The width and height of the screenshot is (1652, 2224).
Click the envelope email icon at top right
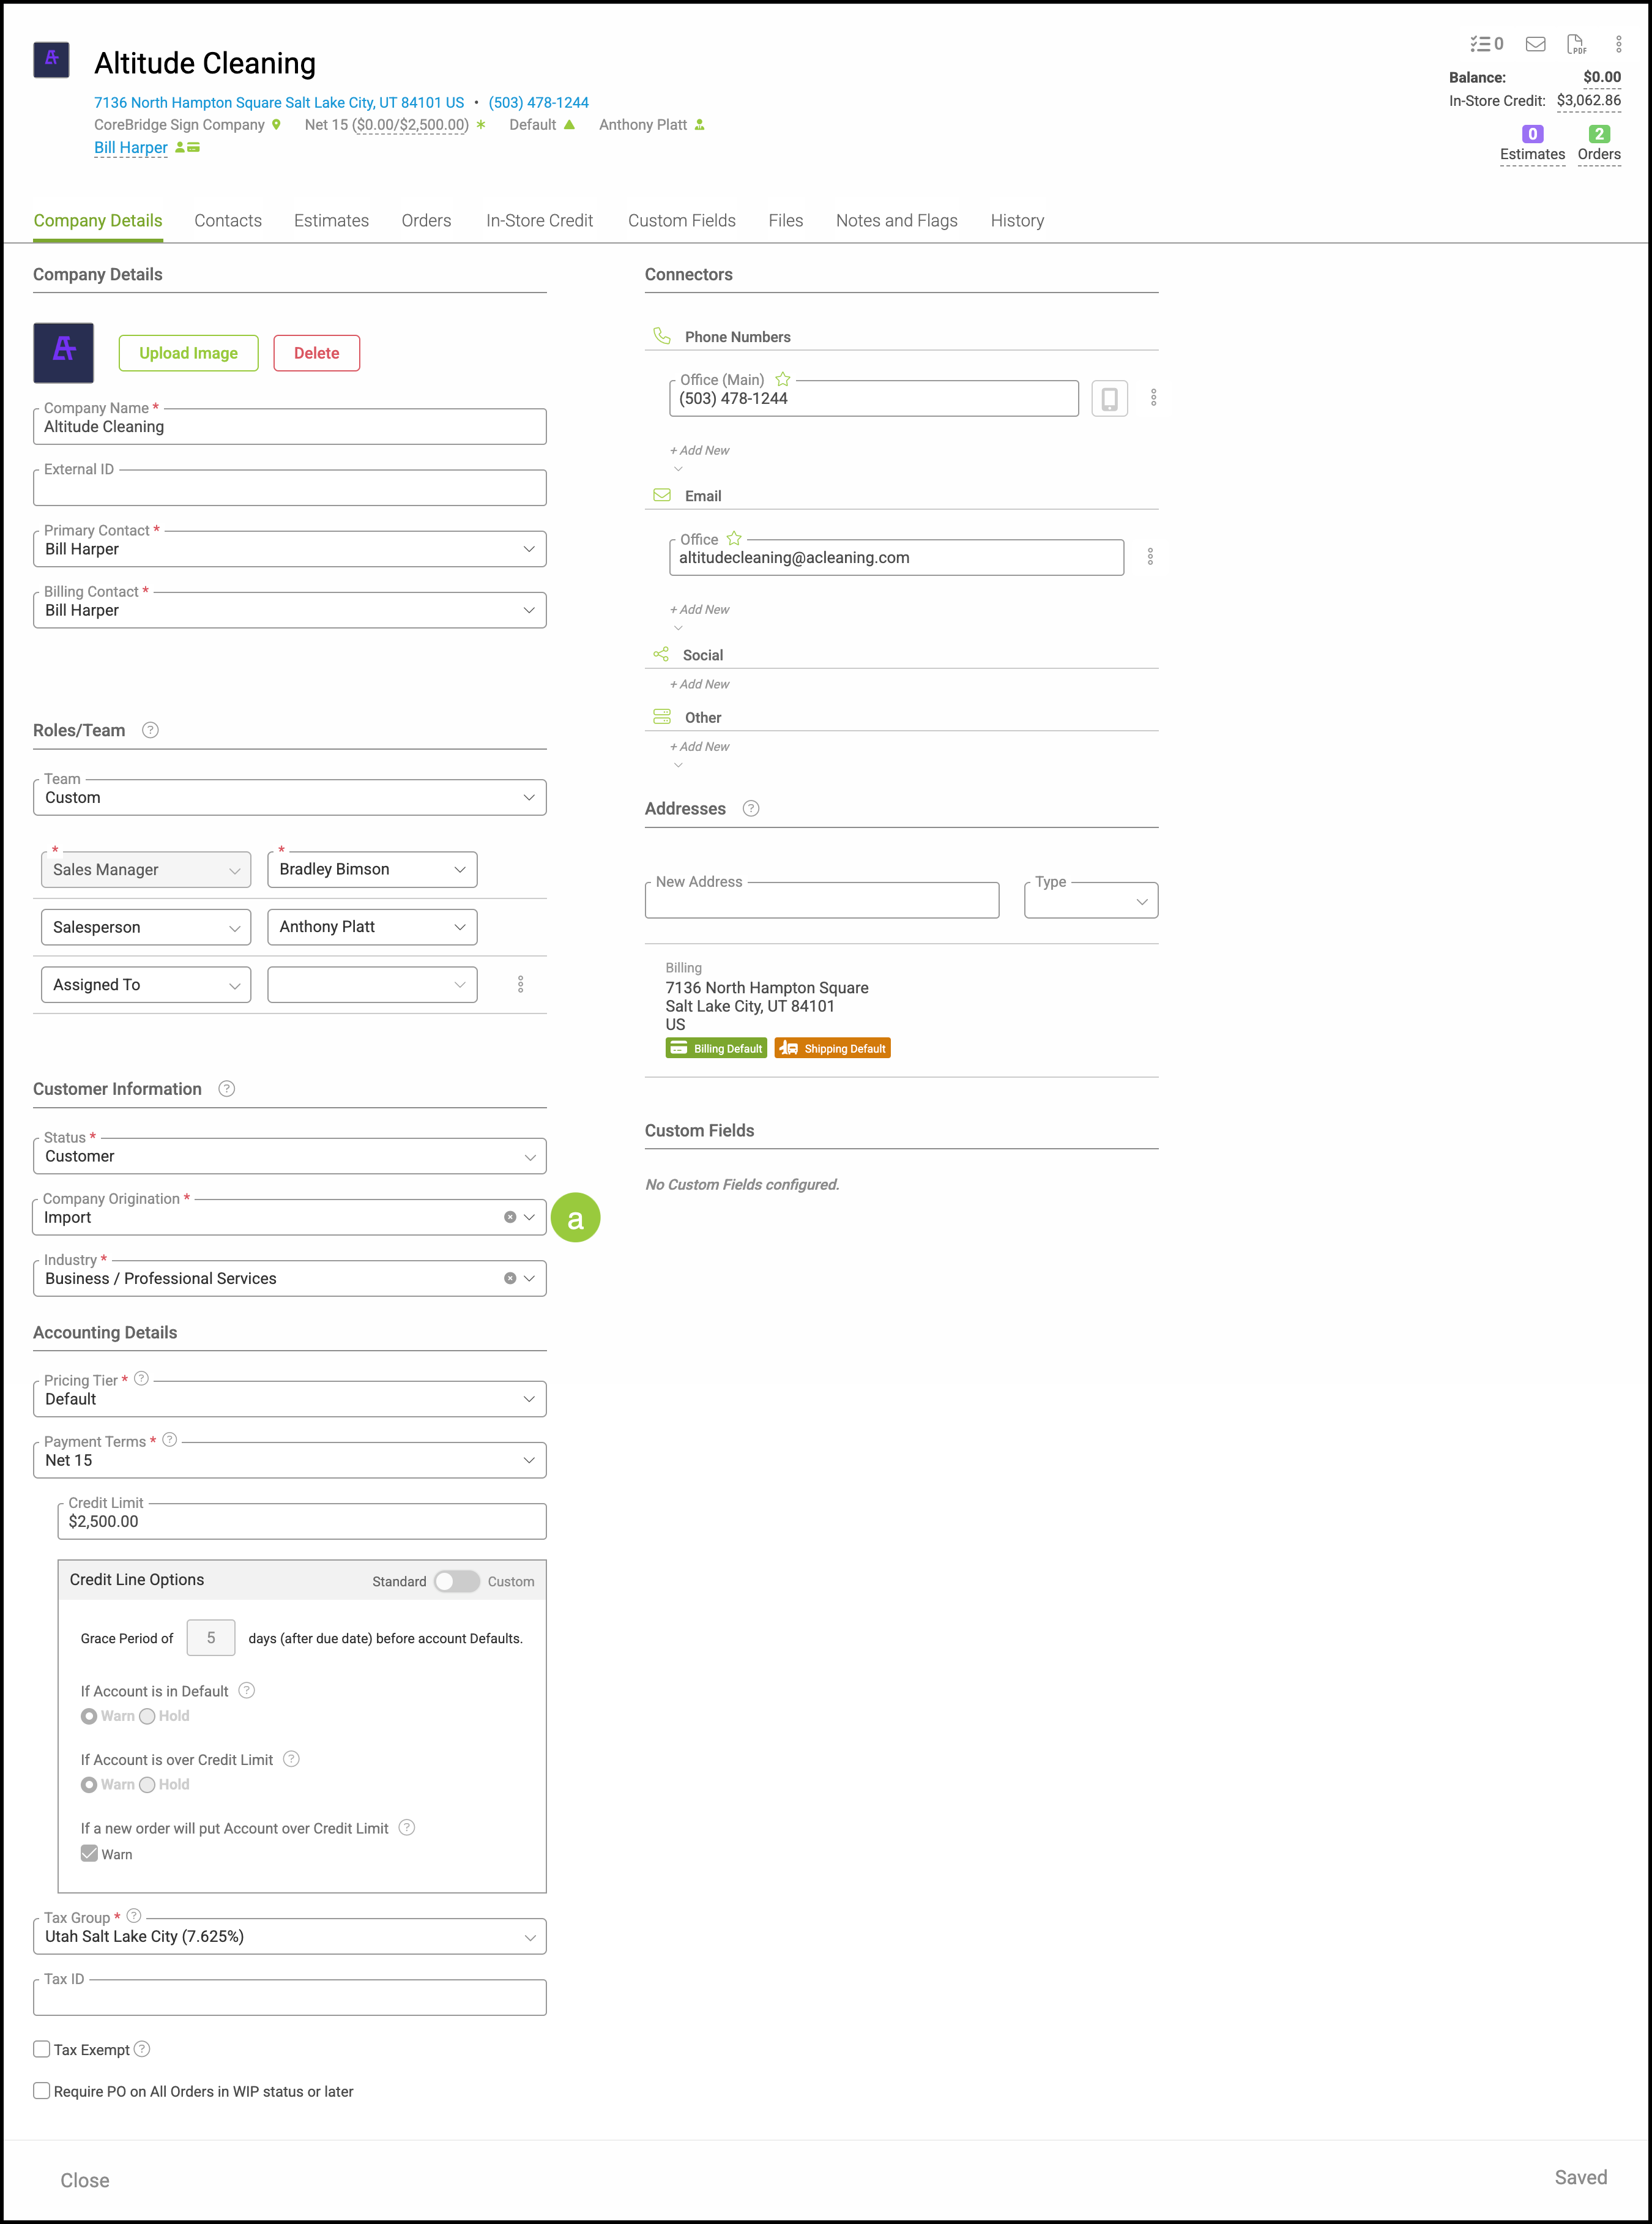pyautogui.click(x=1535, y=44)
